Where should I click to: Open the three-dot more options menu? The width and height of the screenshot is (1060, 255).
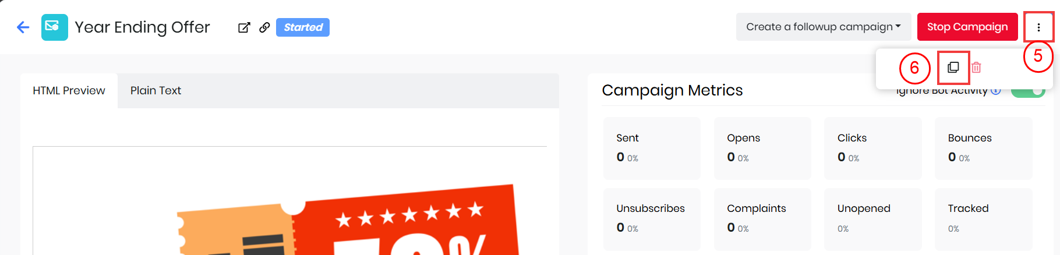point(1038,27)
